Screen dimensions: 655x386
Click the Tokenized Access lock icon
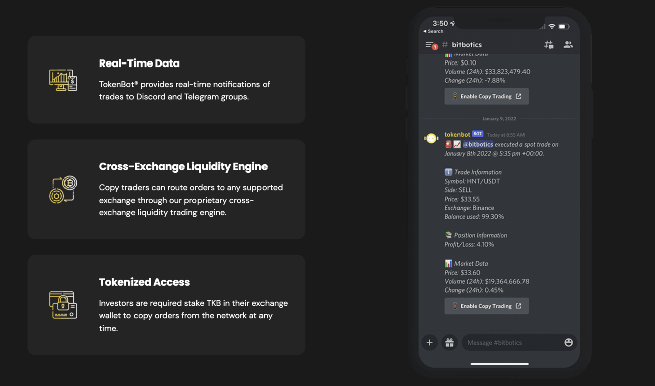(x=63, y=305)
